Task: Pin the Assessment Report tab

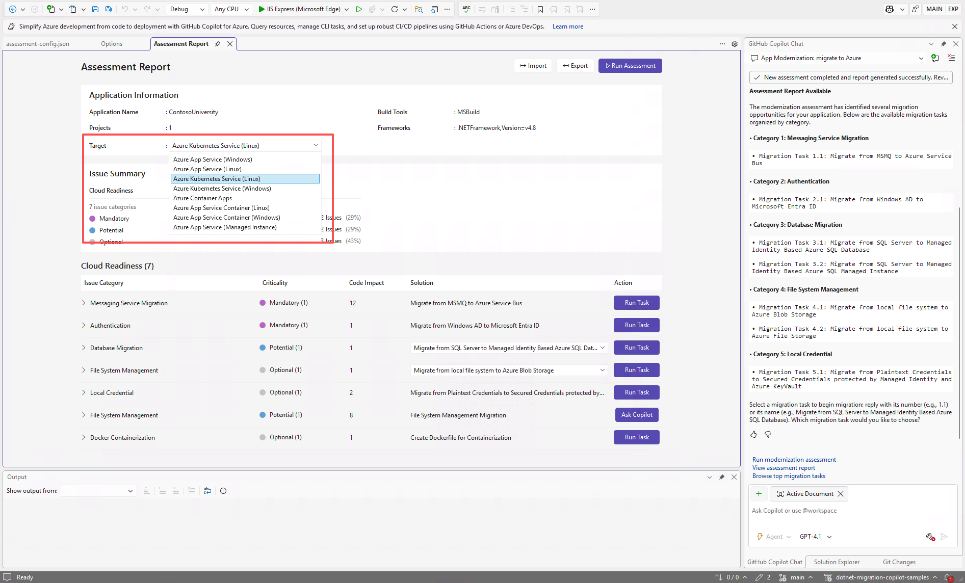Action: tap(218, 44)
